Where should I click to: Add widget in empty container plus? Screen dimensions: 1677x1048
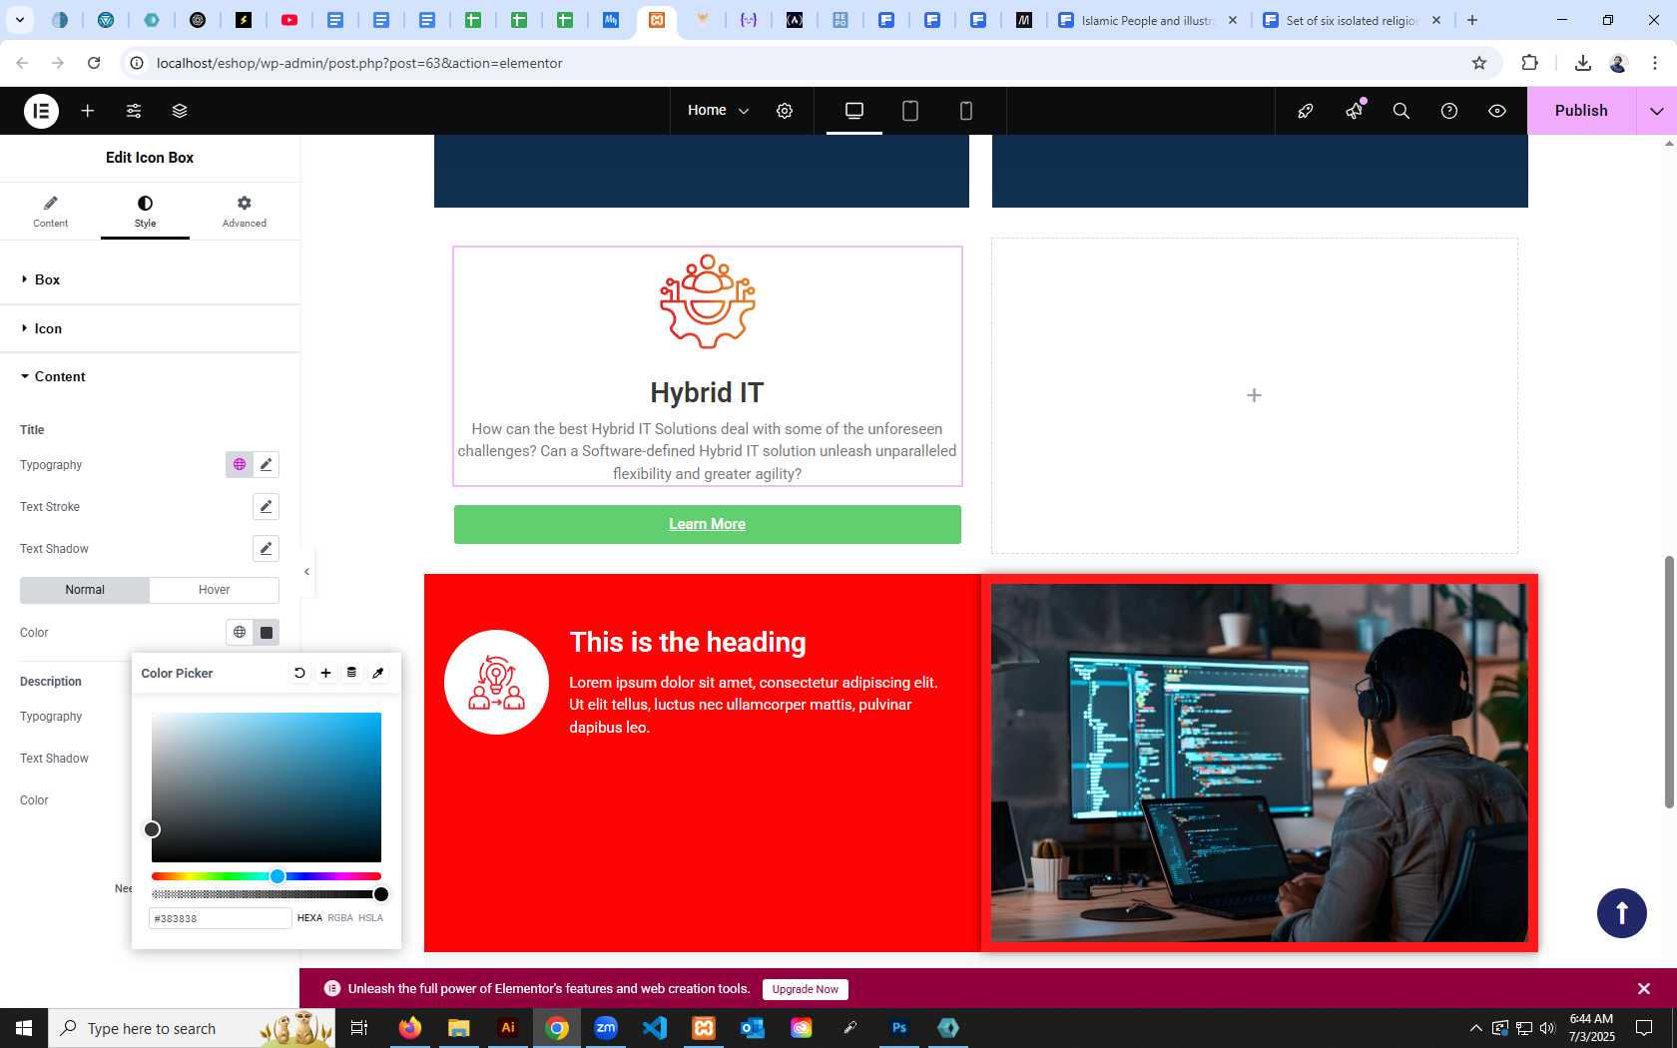(x=1254, y=395)
